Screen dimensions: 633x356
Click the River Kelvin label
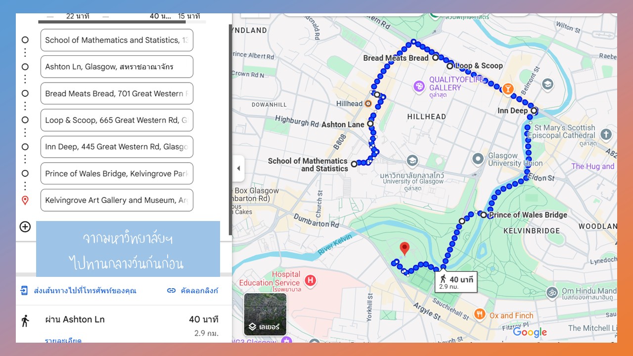336,245
